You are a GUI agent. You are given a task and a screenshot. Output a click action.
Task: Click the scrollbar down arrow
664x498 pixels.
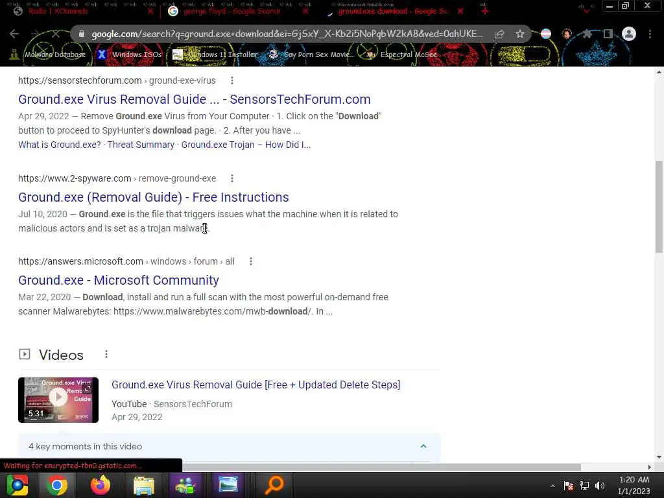click(659, 457)
